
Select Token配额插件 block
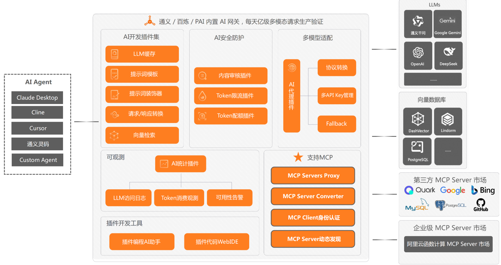click(231, 116)
